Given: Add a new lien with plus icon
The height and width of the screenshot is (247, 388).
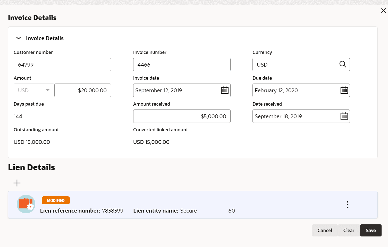Looking at the screenshot, I should click(x=17, y=183).
